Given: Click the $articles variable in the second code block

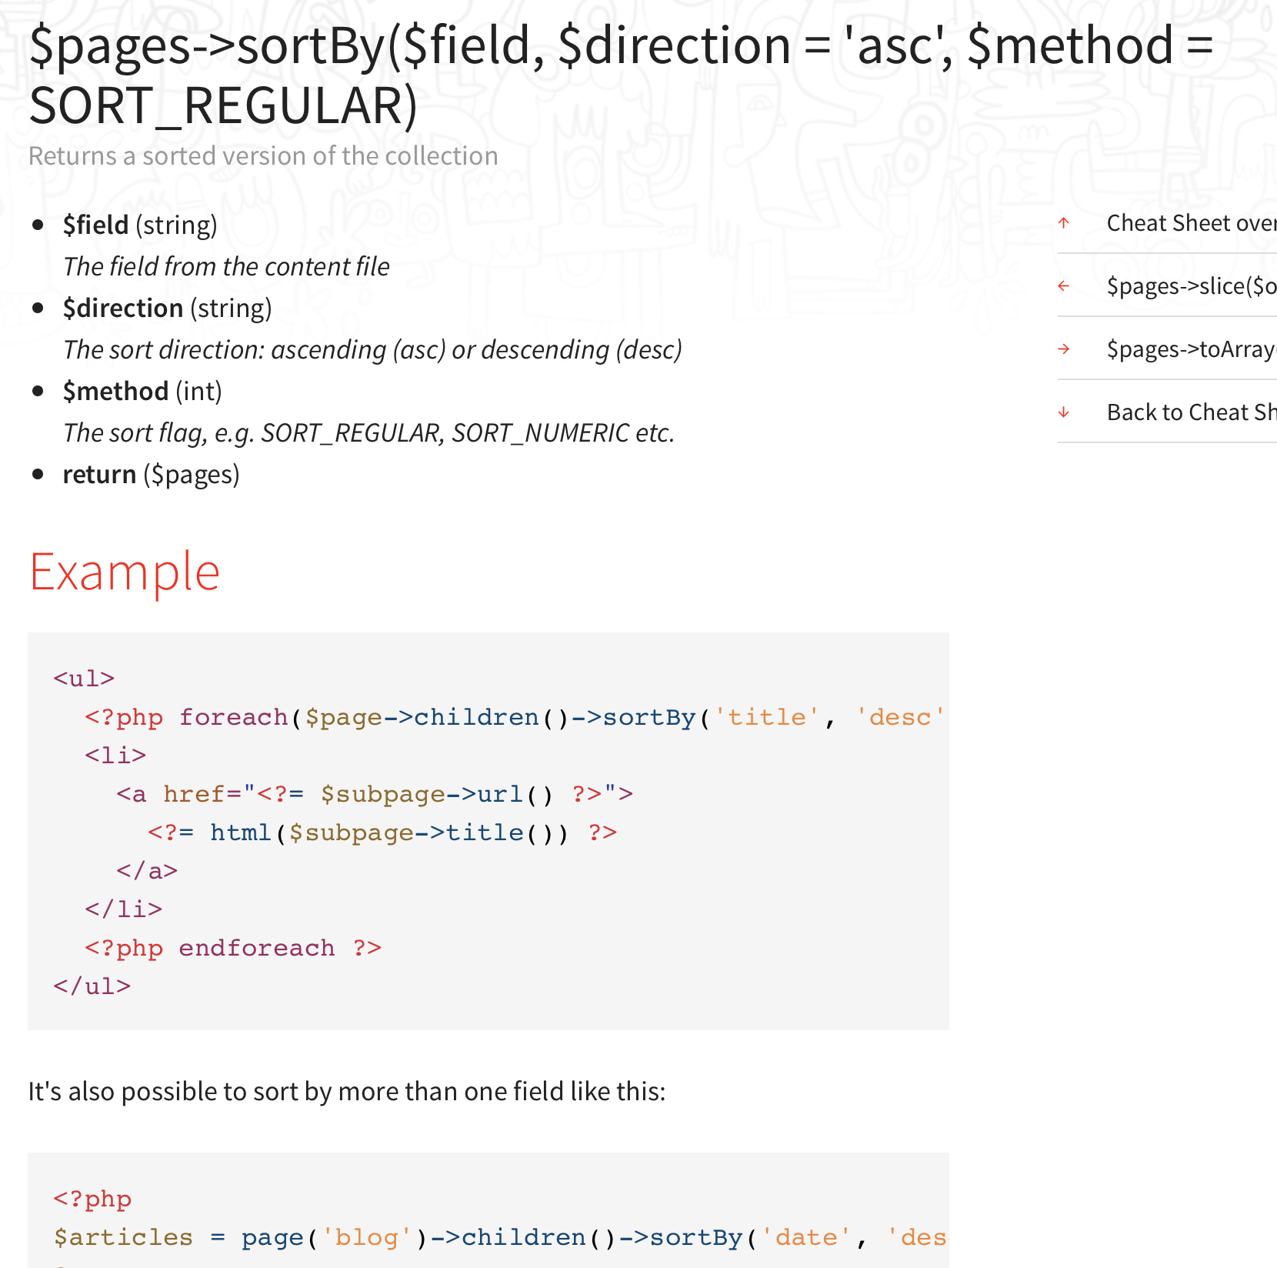Looking at the screenshot, I should [121, 1236].
